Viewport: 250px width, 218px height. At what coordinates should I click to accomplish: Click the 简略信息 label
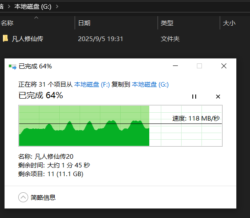click(43, 198)
